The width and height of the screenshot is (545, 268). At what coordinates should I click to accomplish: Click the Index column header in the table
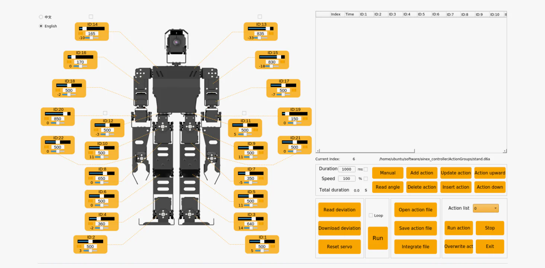pos(336,15)
